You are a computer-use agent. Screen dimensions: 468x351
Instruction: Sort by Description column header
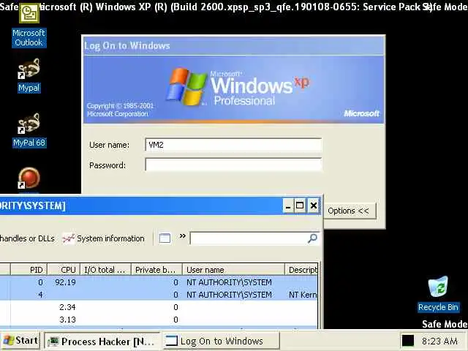pyautogui.click(x=301, y=270)
